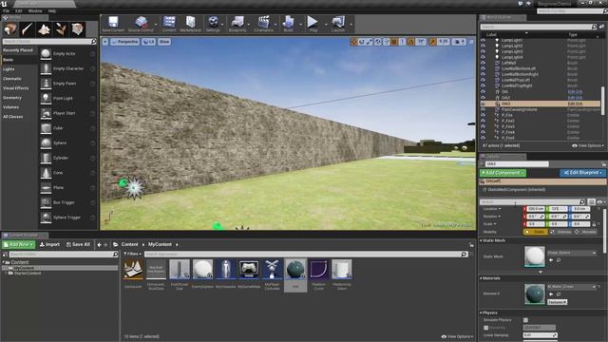
Task: Open the viewport Perspective dropdown
Action: pyautogui.click(x=124, y=42)
